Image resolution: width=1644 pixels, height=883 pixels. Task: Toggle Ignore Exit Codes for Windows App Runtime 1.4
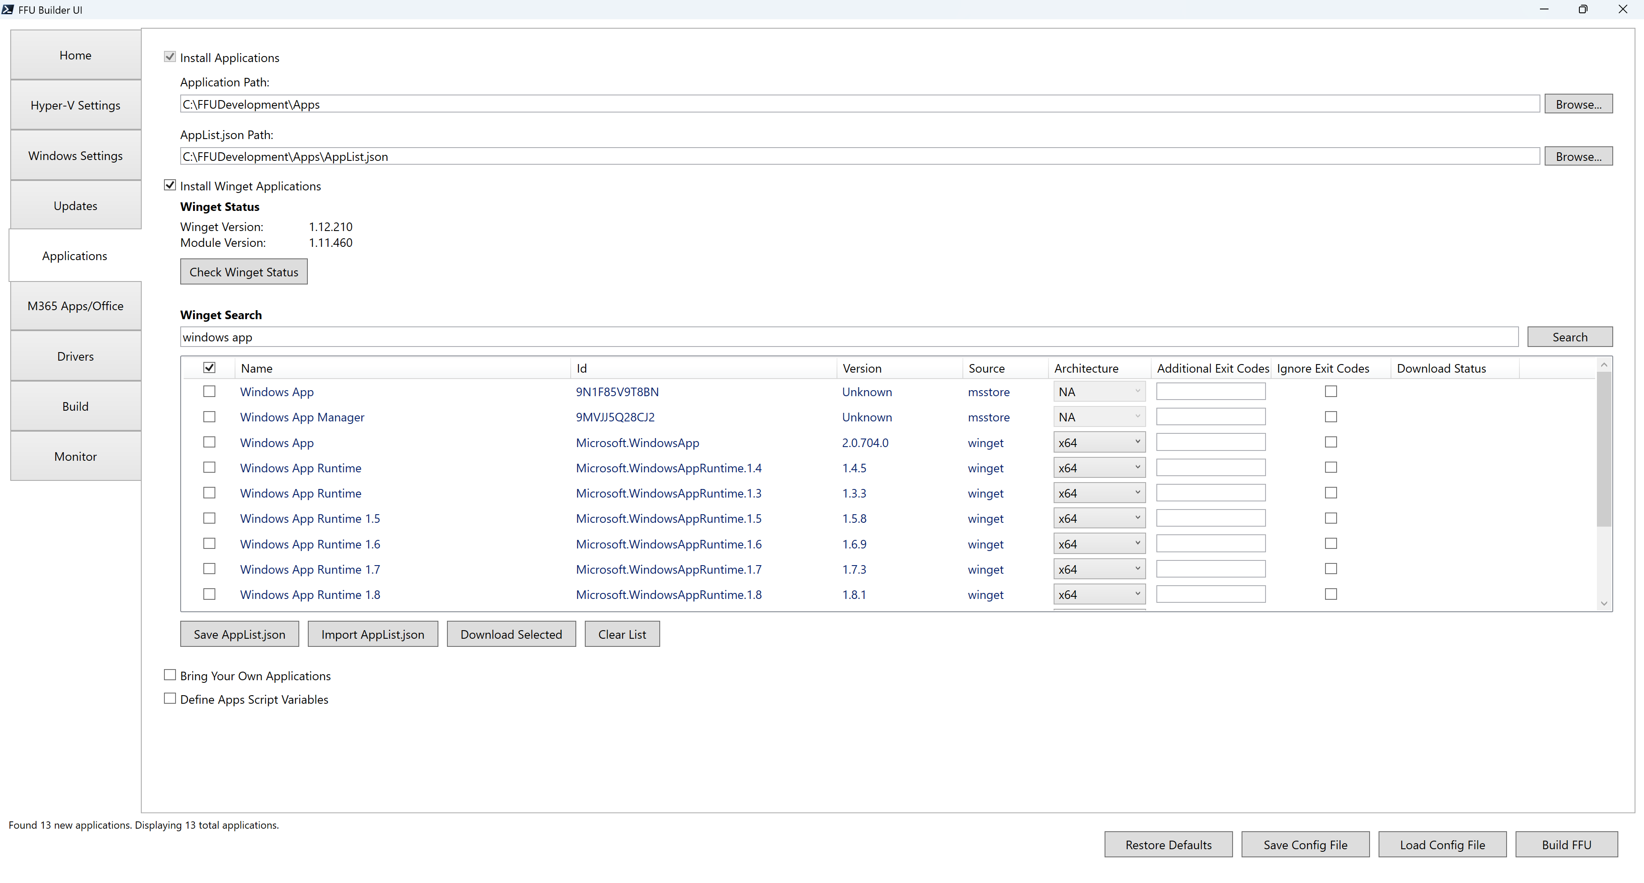(1331, 467)
